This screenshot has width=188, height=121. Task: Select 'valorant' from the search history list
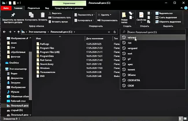pos(132,37)
